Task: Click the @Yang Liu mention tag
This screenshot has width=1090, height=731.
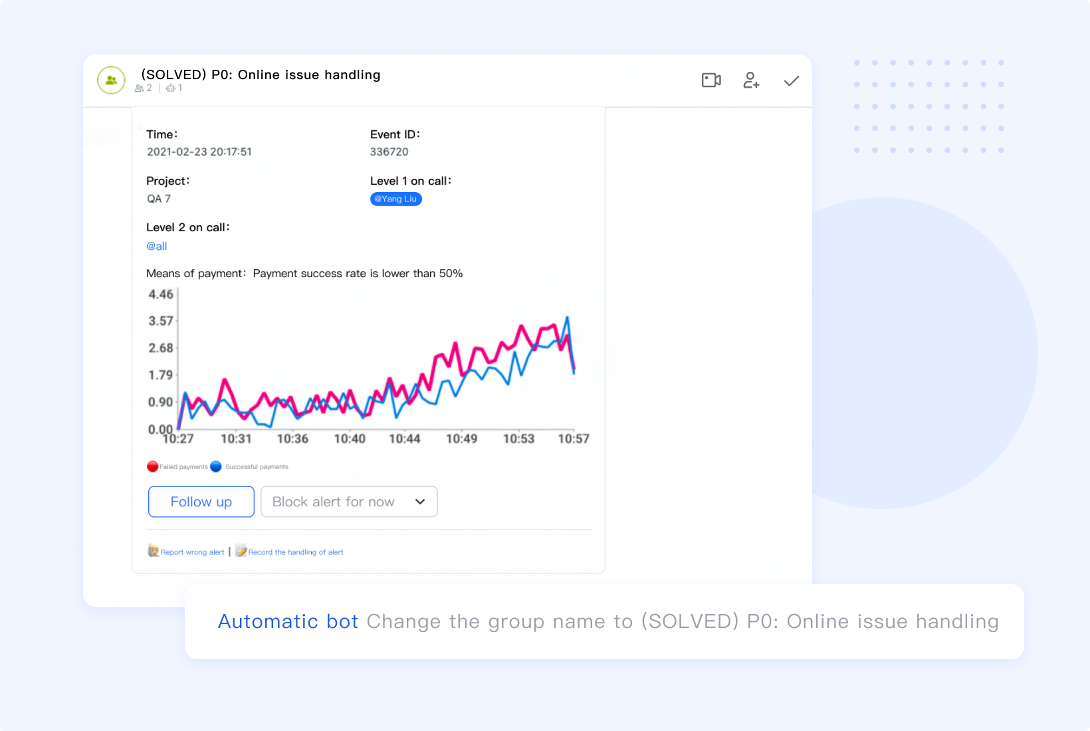Action: tap(395, 199)
